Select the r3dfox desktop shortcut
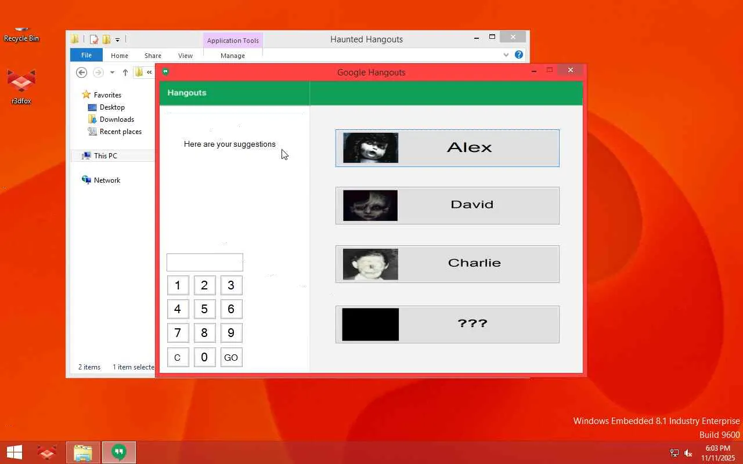743x464 pixels. (21, 87)
